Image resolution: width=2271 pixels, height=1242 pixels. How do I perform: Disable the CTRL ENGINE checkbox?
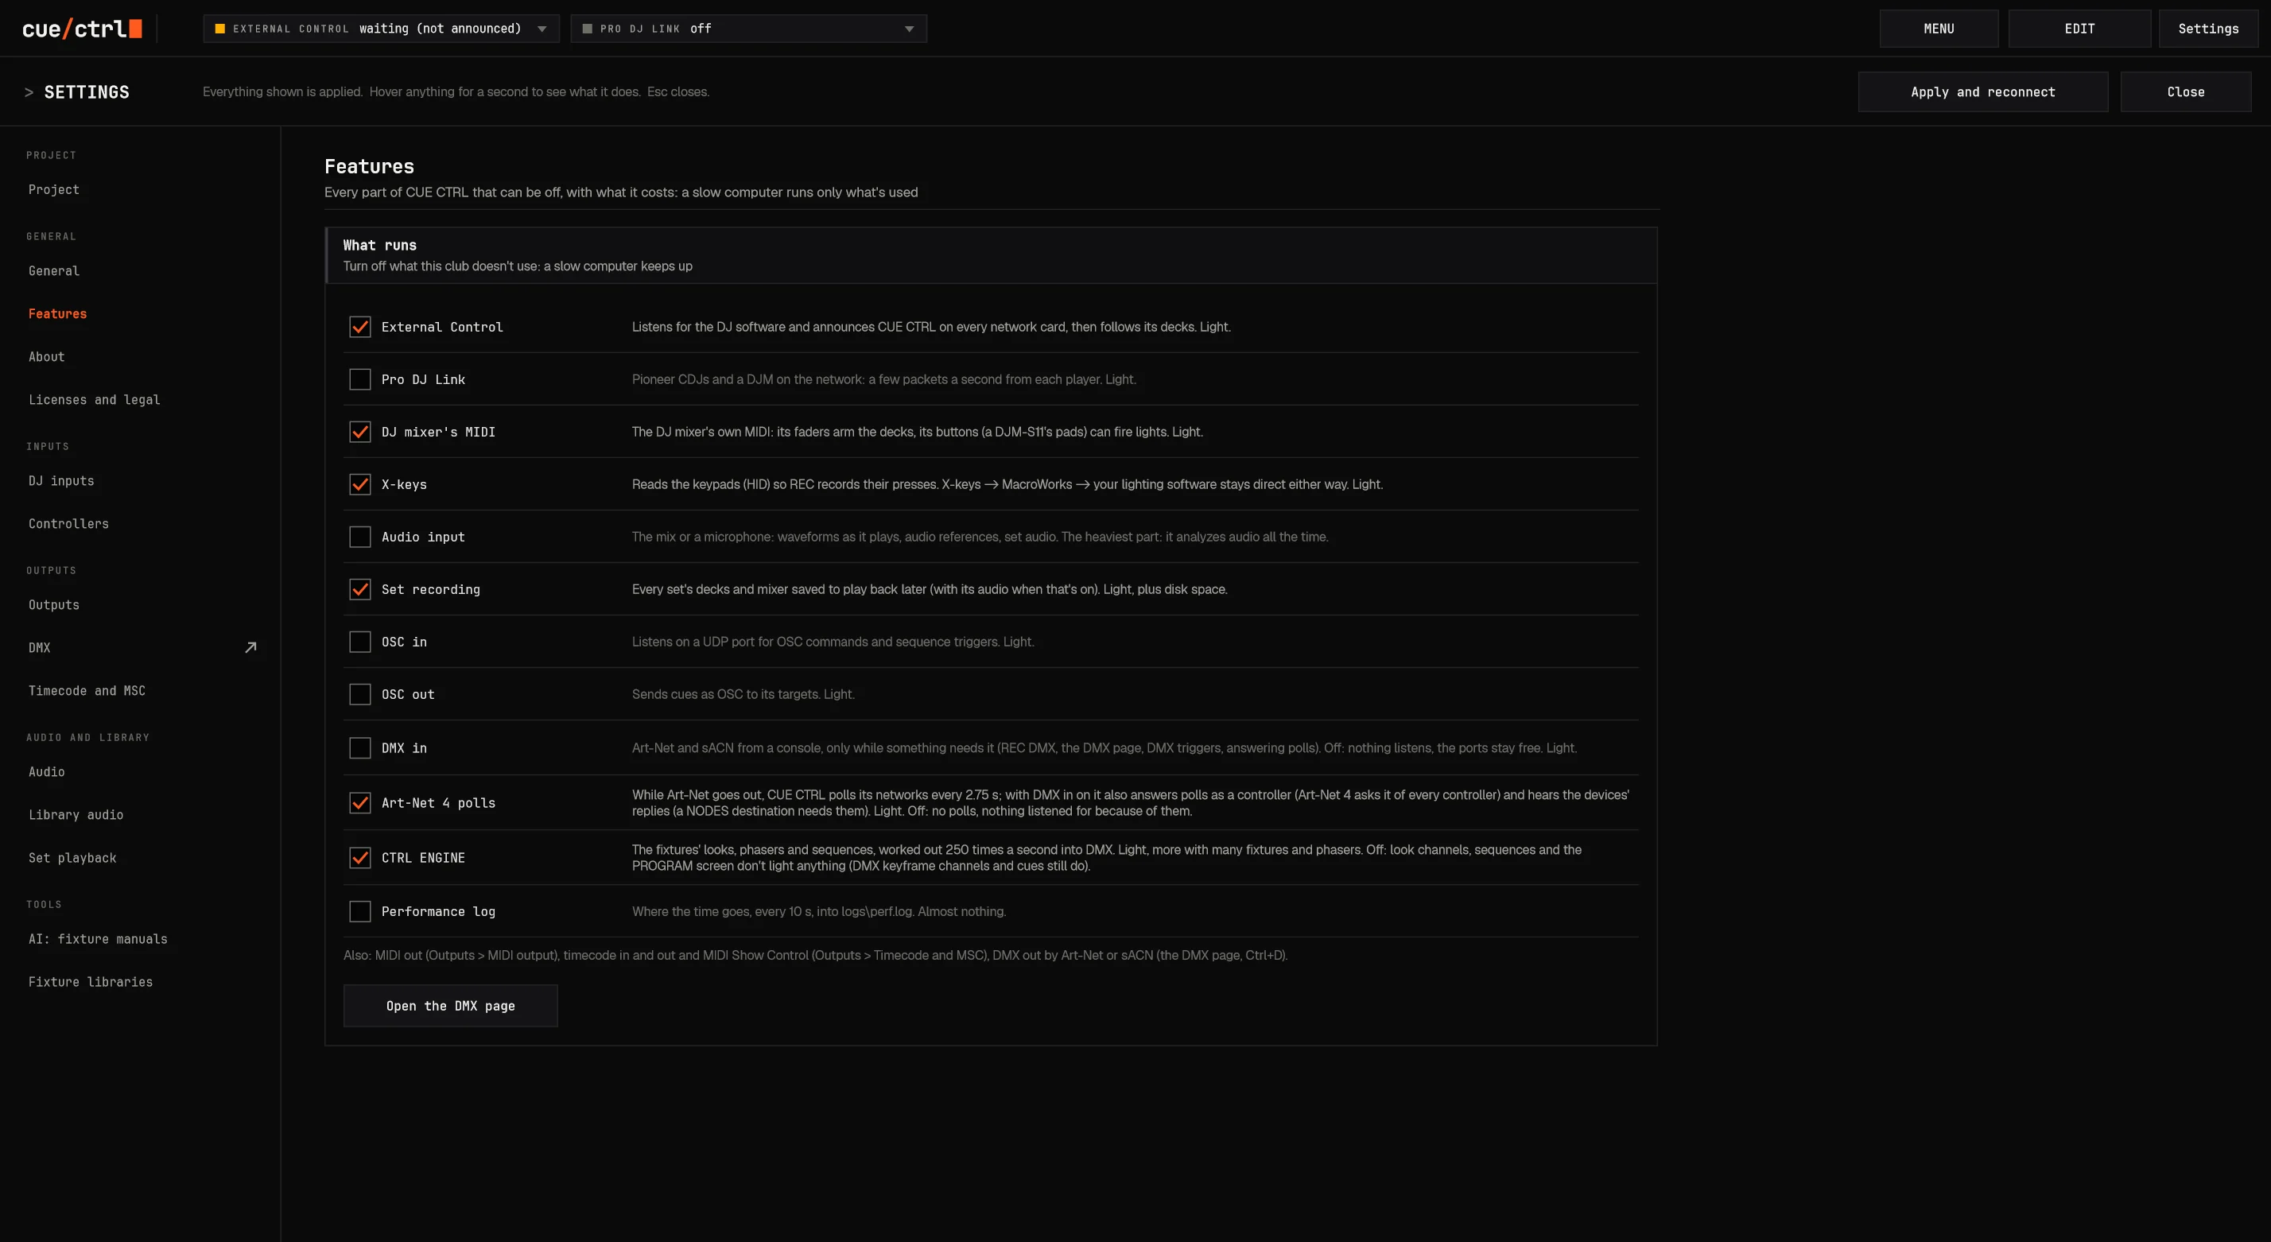click(359, 858)
